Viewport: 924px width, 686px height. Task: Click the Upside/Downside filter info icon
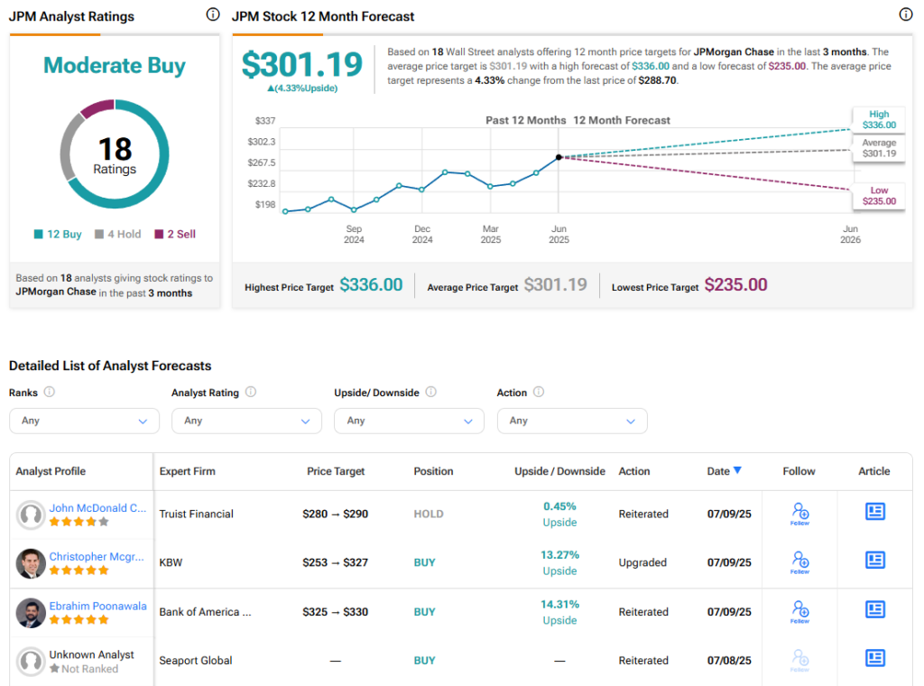[x=430, y=392]
